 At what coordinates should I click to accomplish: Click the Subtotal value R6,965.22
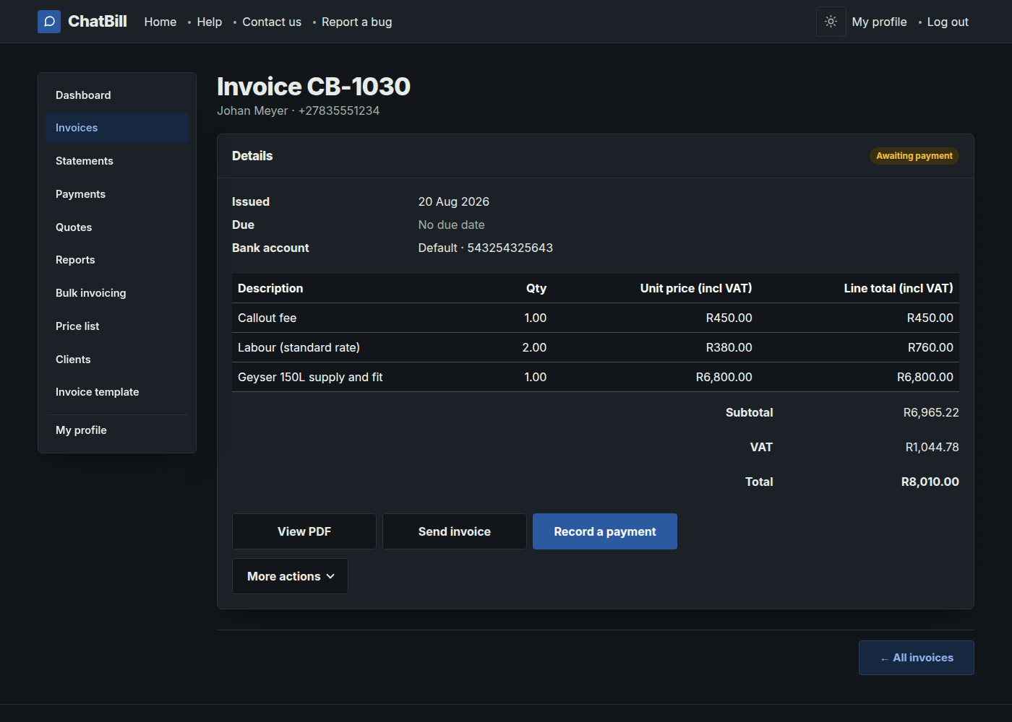[931, 412]
